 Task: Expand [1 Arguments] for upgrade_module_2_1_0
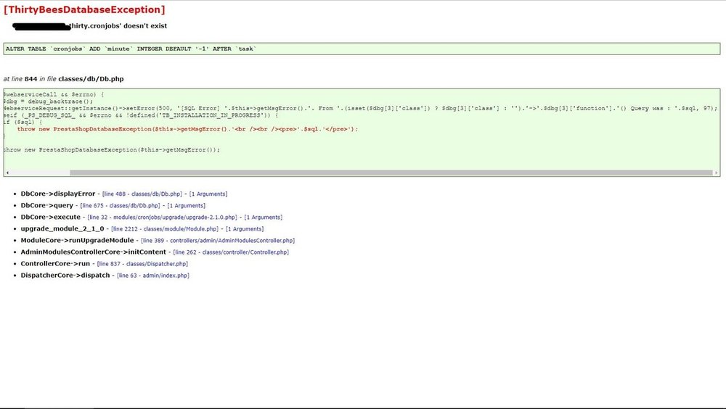click(245, 228)
